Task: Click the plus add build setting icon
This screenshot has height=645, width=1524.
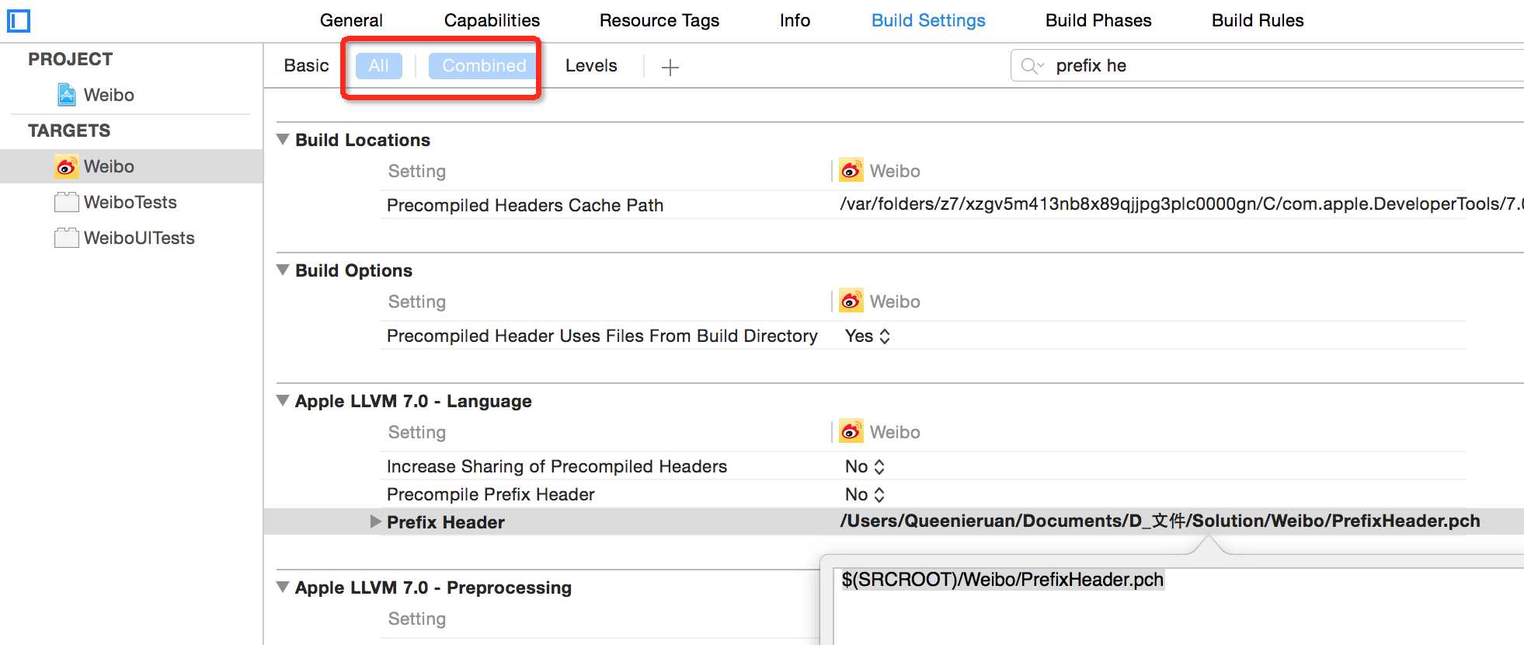Action: tap(670, 68)
